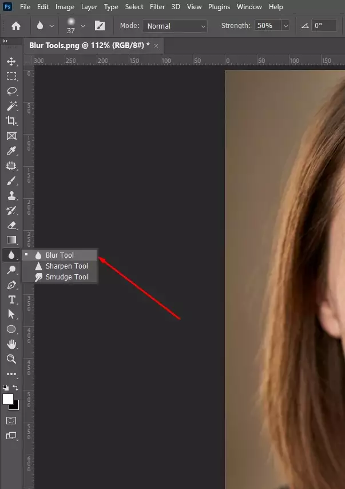Viewport: 345px width, 489px height.
Task: Change the screen mode
Action: pyautogui.click(x=11, y=435)
